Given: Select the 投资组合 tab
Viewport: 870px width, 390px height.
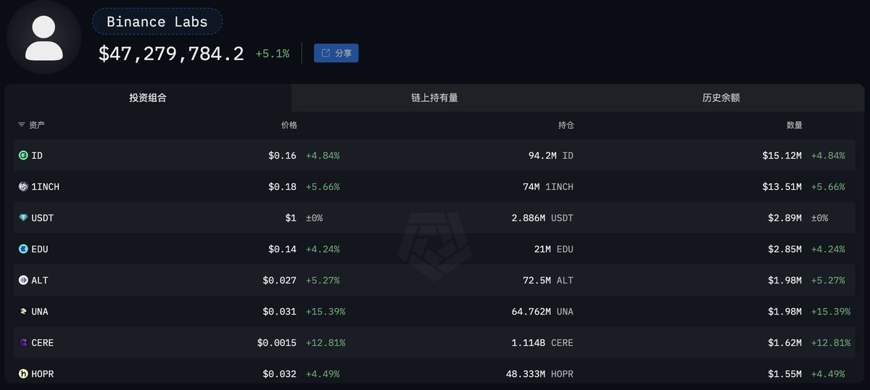Looking at the screenshot, I should [x=148, y=97].
